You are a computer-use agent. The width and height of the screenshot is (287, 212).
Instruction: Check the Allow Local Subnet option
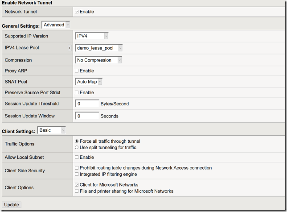(x=77, y=158)
